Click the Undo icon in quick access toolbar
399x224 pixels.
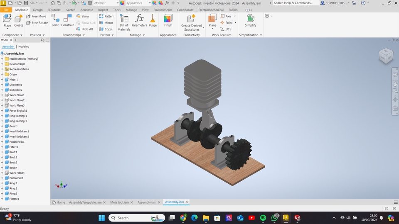tap(32, 3)
